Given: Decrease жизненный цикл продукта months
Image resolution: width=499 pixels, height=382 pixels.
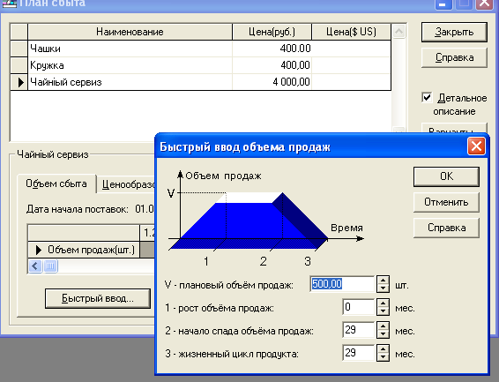Looking at the screenshot, I should (x=383, y=357).
